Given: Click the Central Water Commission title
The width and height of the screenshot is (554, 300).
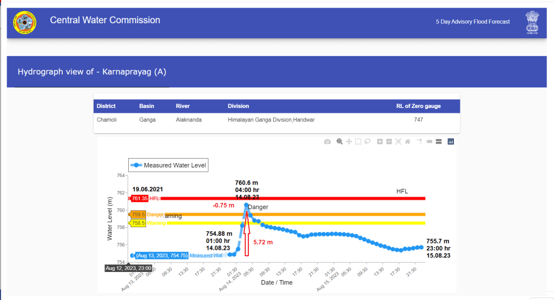Looking at the screenshot, I should [105, 21].
